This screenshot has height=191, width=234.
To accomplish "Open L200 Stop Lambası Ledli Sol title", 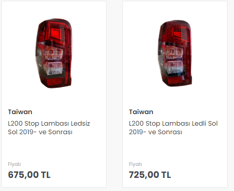I will tap(173, 128).
